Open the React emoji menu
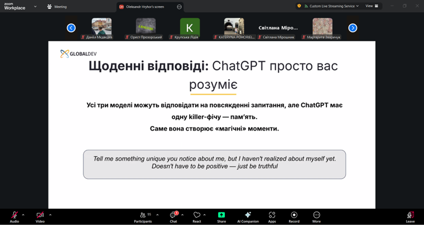Screen dimensions: 424x225 [x=197, y=216]
